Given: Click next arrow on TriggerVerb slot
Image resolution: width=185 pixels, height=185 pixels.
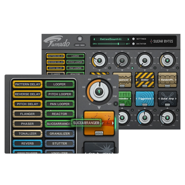Looking at the screenshot, I should point(153,99).
